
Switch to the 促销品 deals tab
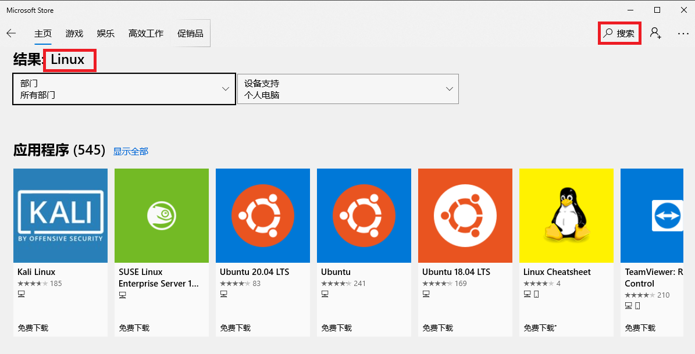pyautogui.click(x=190, y=33)
